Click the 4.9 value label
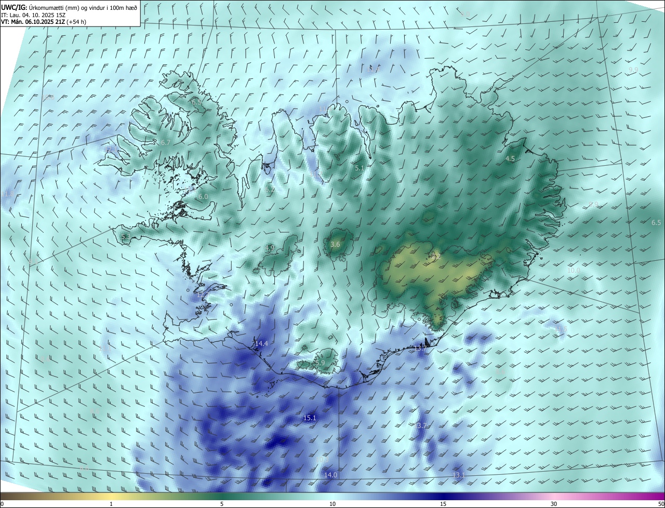The width and height of the screenshot is (665, 508). tap(270, 248)
